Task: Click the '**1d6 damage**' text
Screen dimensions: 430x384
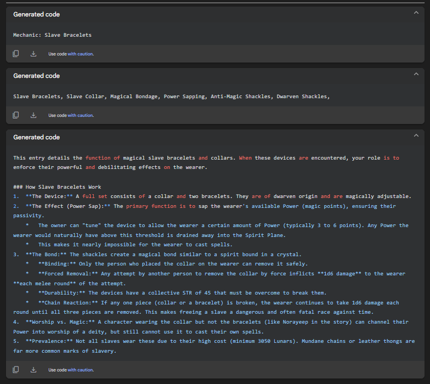Action: tap(339, 274)
